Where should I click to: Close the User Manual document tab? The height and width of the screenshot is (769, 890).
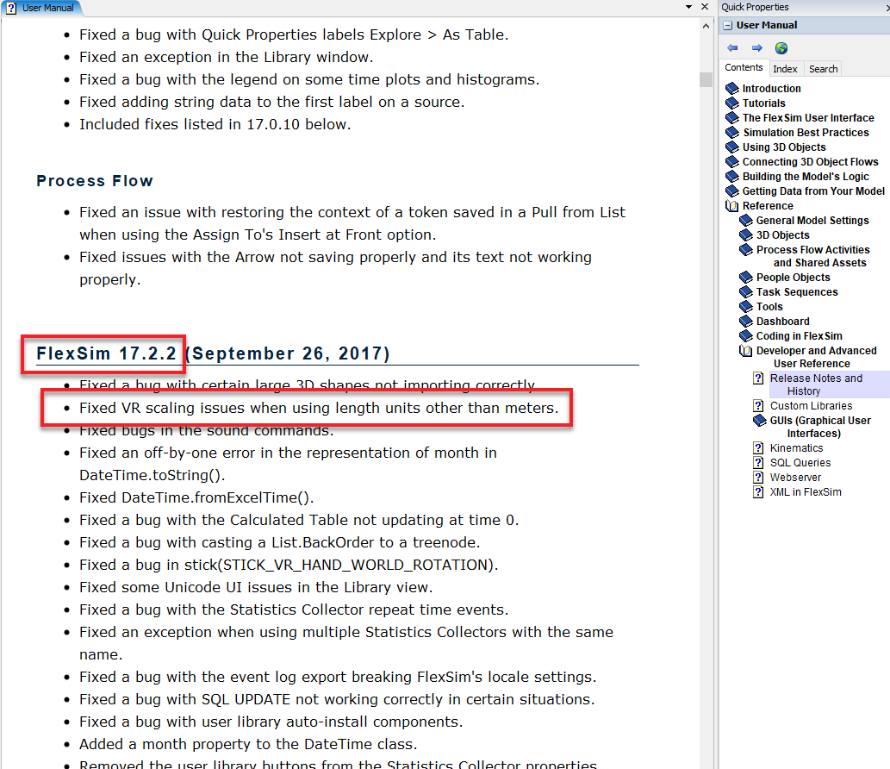(706, 7)
